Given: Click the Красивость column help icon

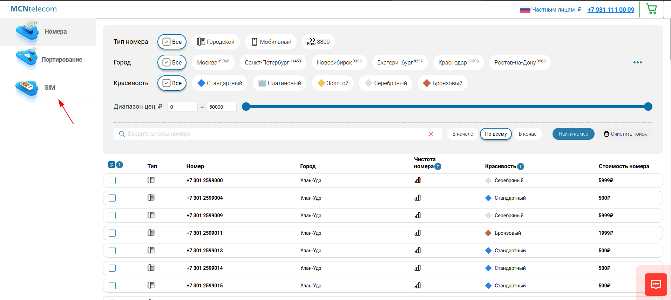Looking at the screenshot, I should (521, 166).
